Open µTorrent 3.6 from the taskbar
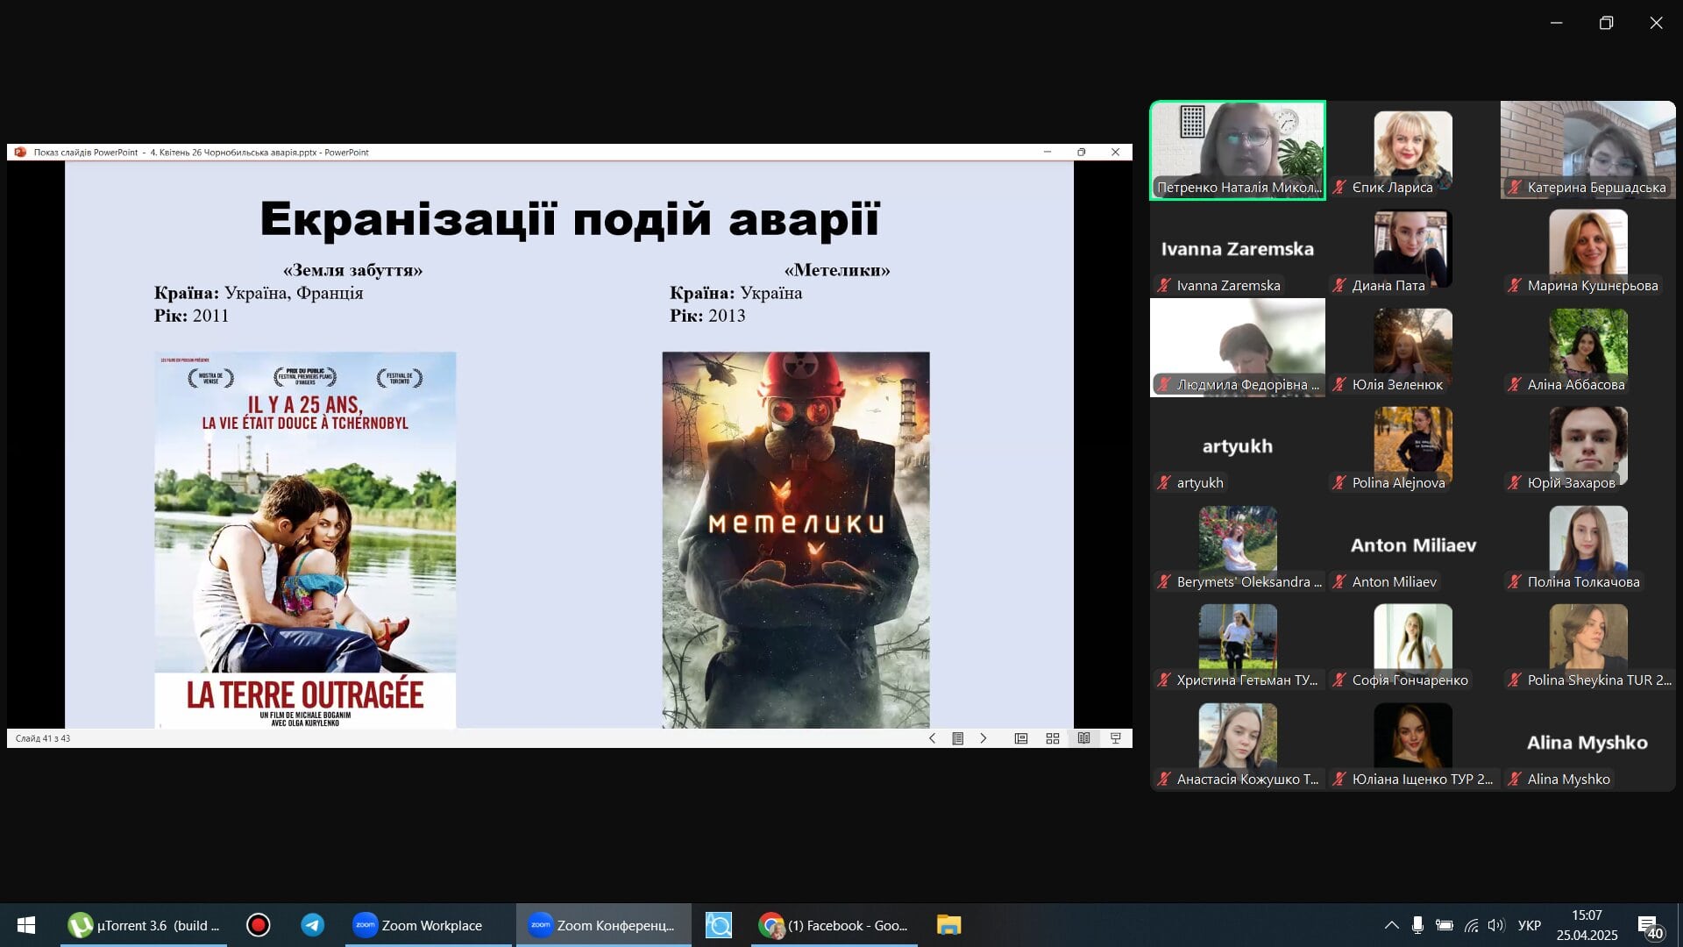The image size is (1683, 947). 144,925
